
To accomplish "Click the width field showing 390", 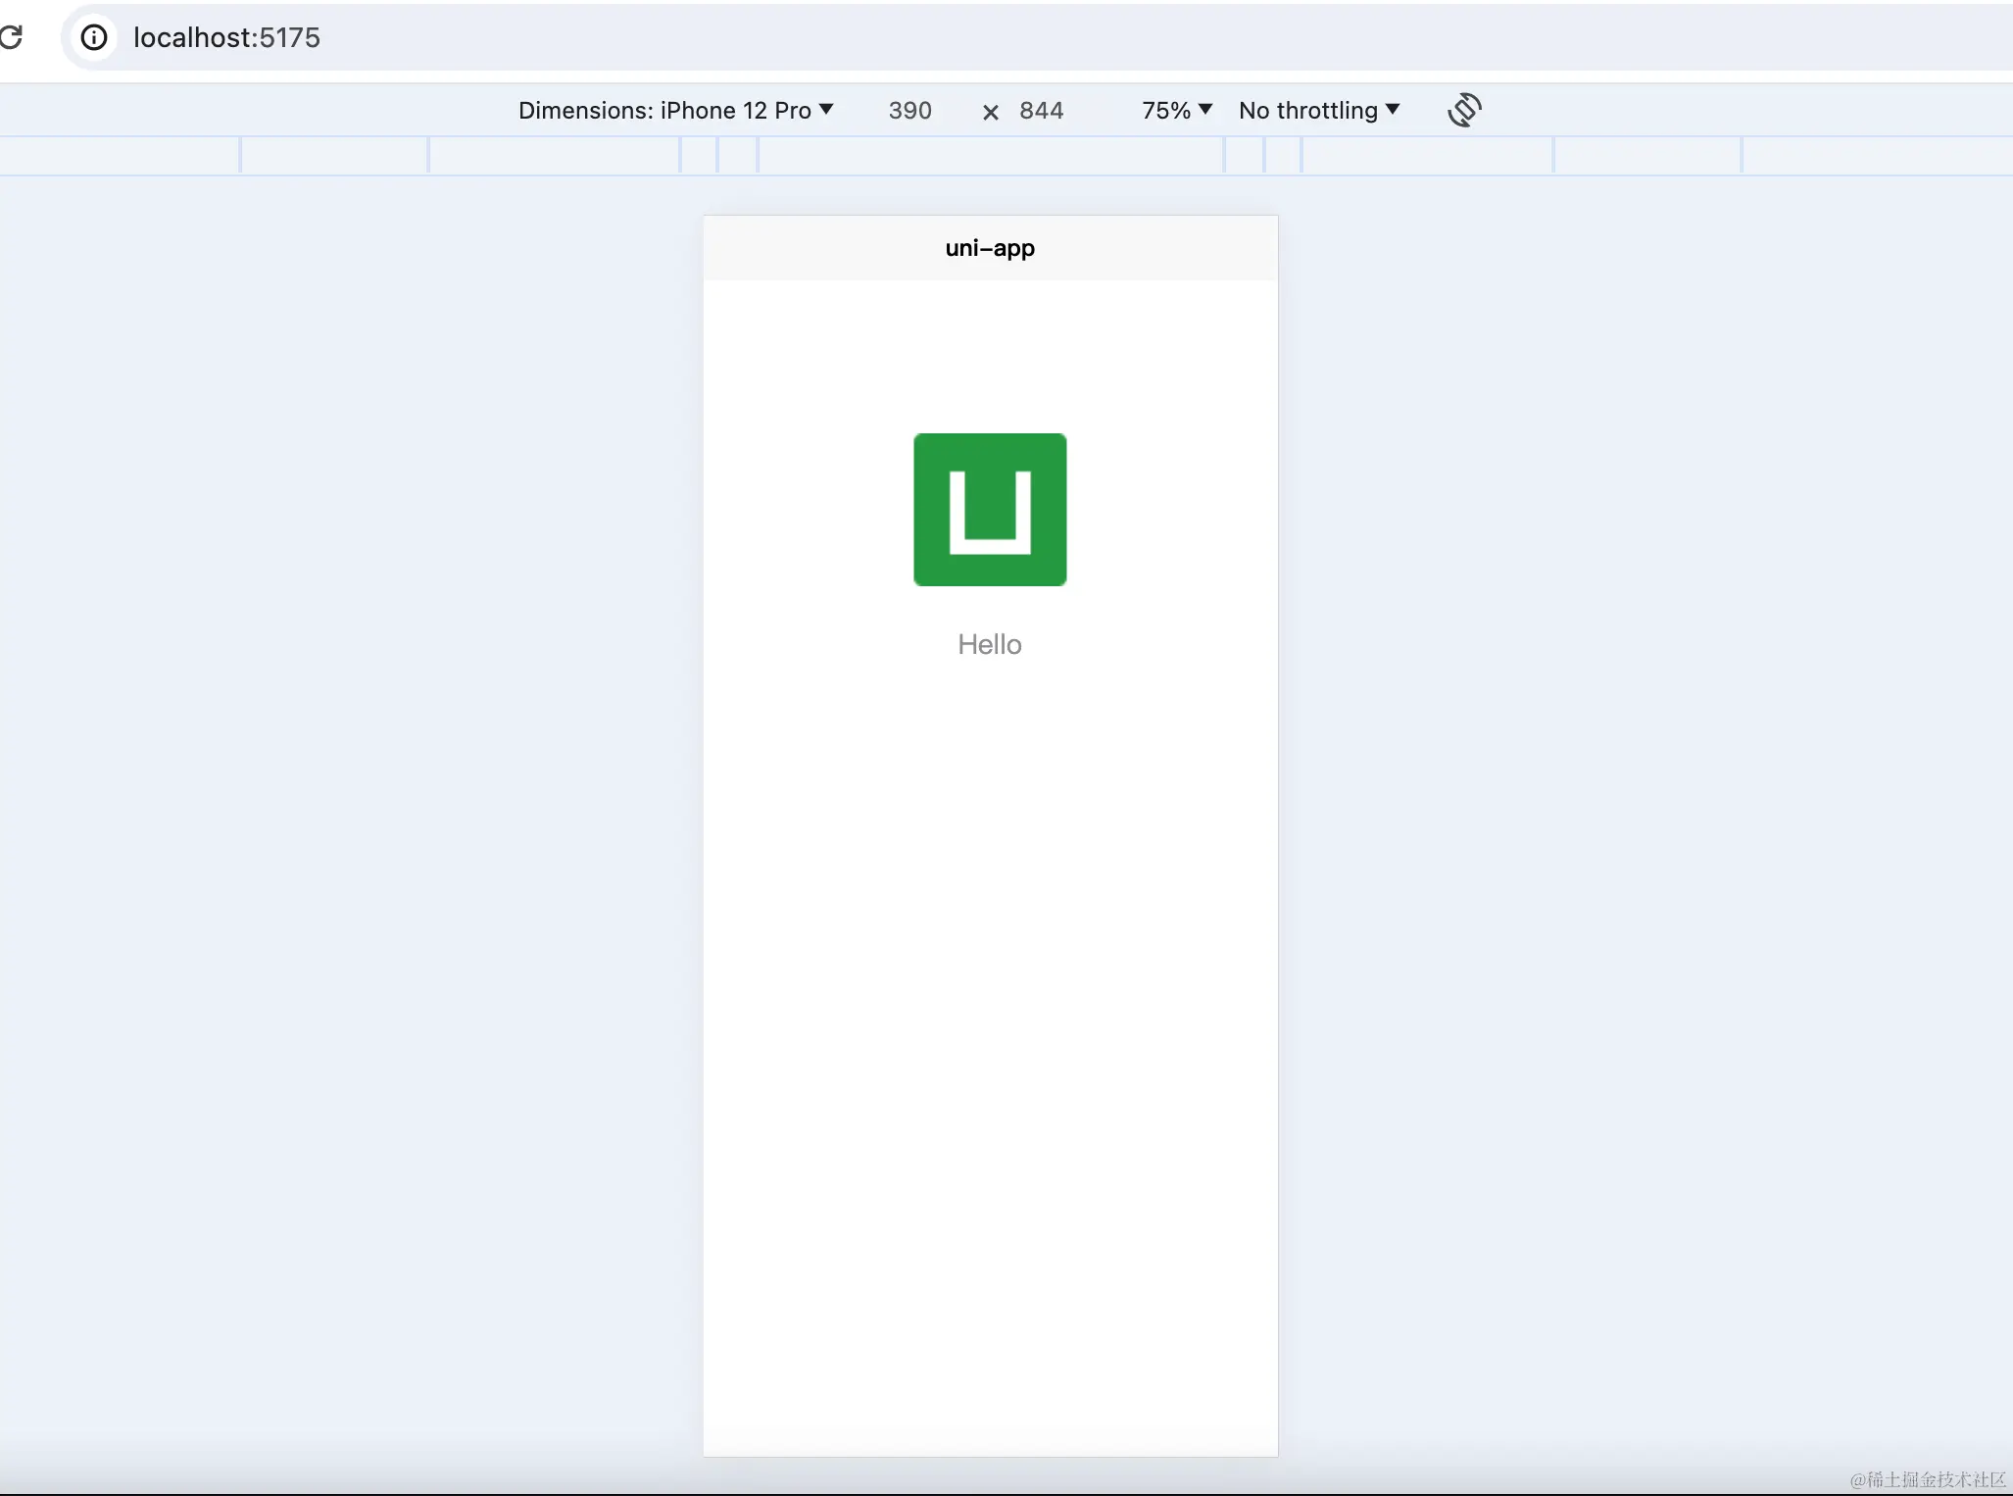I will [909, 110].
